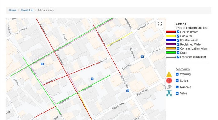This screenshot has height=120, width=218.
Task: Go to Home breadcrumb link
Action: click(x=12, y=10)
